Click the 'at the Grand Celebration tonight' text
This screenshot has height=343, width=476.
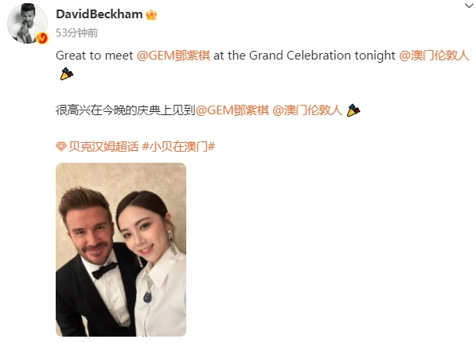(x=305, y=56)
